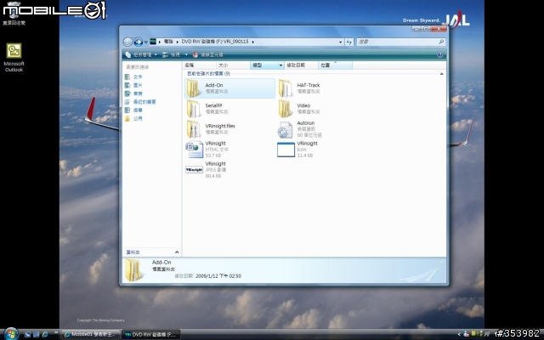Click the Switch Between Windows quick launch icon
544x340 pixels.
point(36,334)
